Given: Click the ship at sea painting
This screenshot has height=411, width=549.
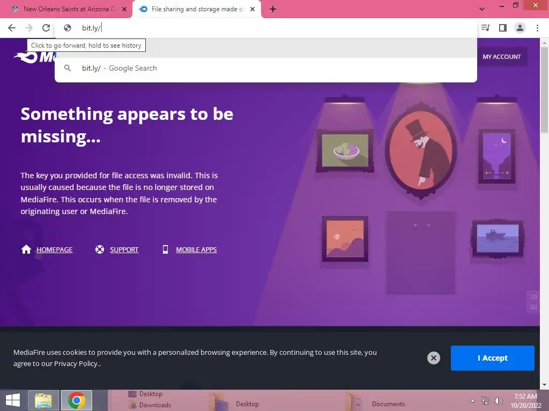Looking at the screenshot, I should coord(498,239).
